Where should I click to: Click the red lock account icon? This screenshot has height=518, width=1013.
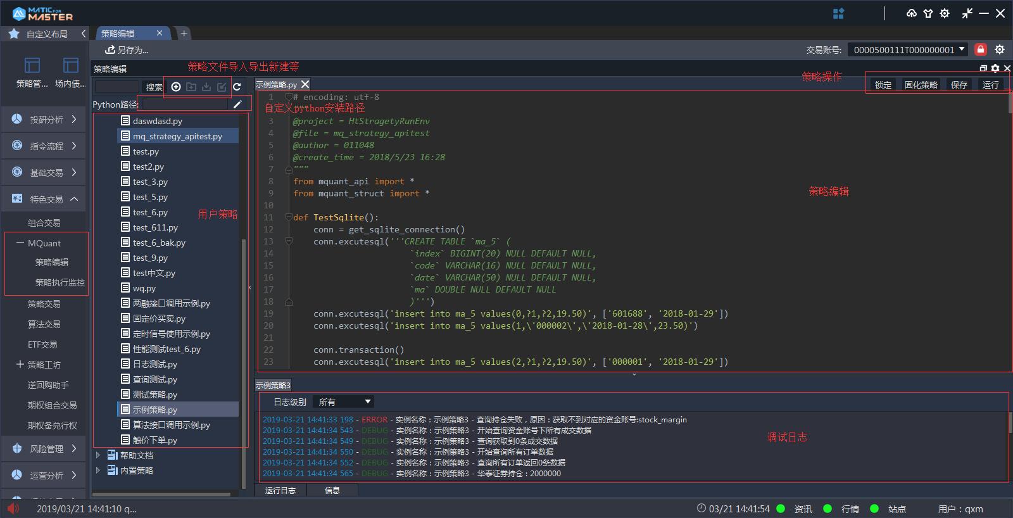(x=981, y=49)
